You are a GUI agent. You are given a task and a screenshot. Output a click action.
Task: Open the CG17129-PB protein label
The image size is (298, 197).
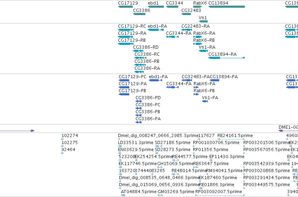(132, 91)
